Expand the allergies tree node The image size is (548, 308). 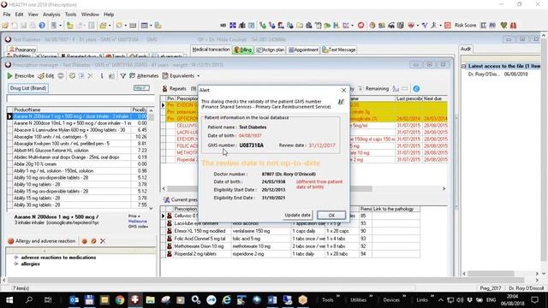click(15, 264)
